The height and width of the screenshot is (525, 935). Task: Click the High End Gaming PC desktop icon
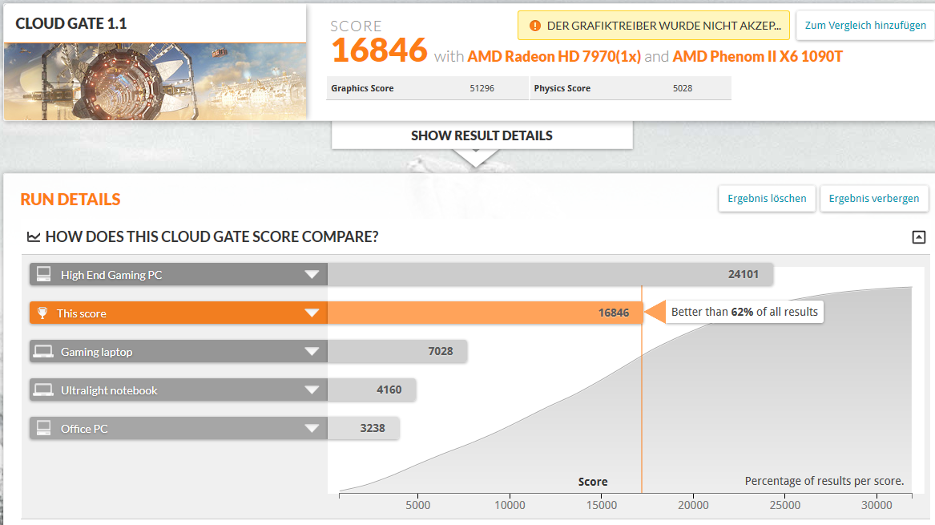pos(43,274)
